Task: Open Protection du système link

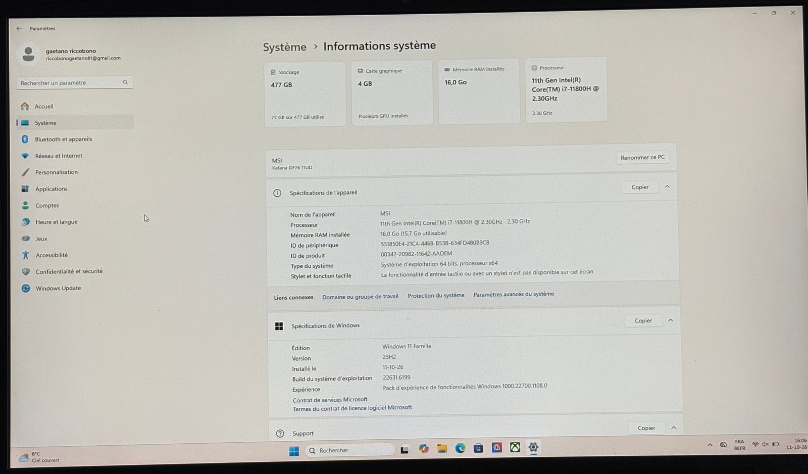Action: [x=436, y=295]
